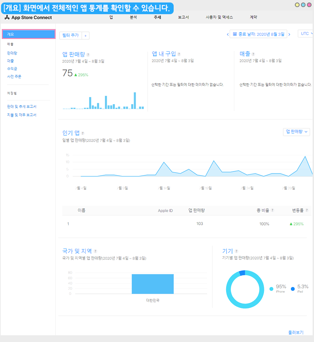Click help icon beside 국가 및 지역
314x342 pixels.
pos(95,251)
